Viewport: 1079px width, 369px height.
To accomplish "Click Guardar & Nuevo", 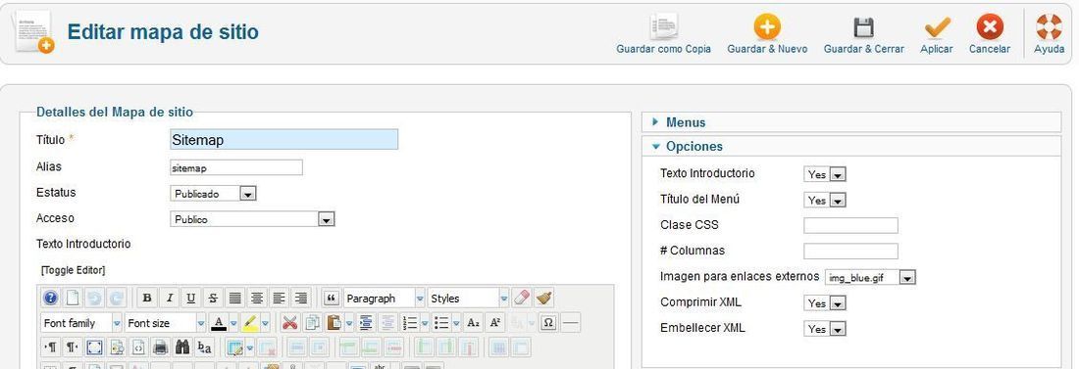I will click(767, 33).
